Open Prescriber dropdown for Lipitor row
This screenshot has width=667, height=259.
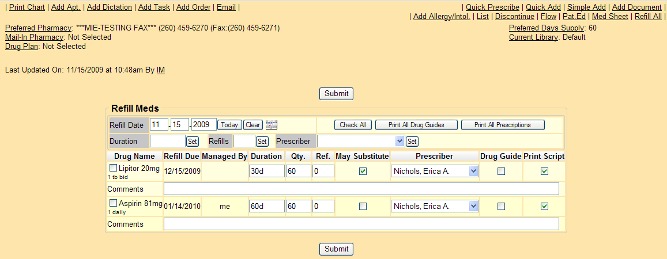tap(435, 171)
